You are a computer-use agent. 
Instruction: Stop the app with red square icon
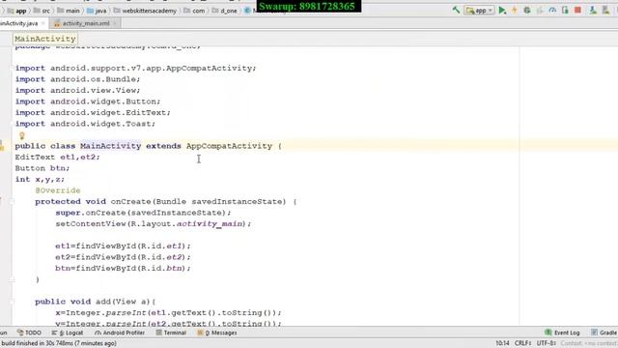pyautogui.click(x=577, y=11)
